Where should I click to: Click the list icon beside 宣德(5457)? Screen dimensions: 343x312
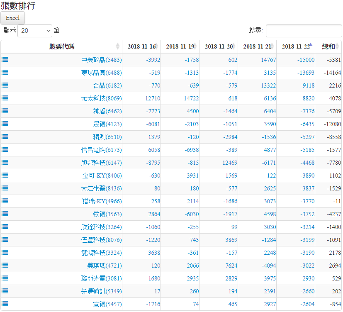click(x=5, y=304)
